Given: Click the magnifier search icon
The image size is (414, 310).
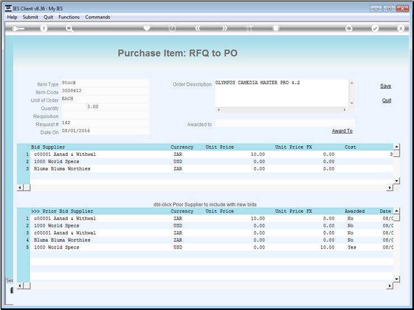Looking at the screenshot, I should [69, 28].
